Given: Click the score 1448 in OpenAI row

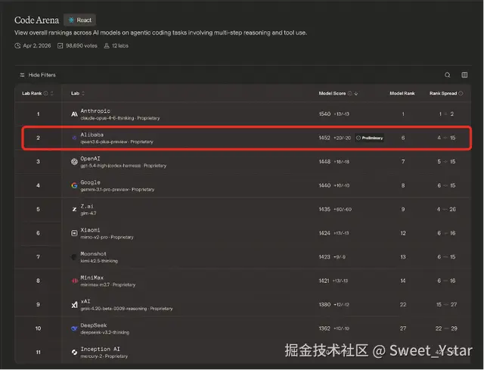Looking at the screenshot, I should [324, 161].
